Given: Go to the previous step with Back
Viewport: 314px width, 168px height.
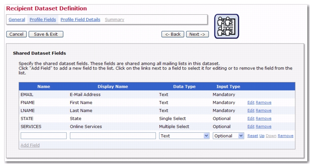Looking at the screenshot, I should pos(173,34).
